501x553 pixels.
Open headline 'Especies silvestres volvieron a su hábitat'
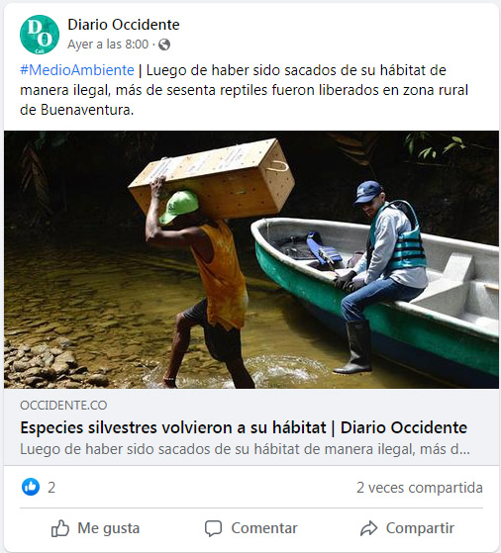pyautogui.click(x=173, y=427)
